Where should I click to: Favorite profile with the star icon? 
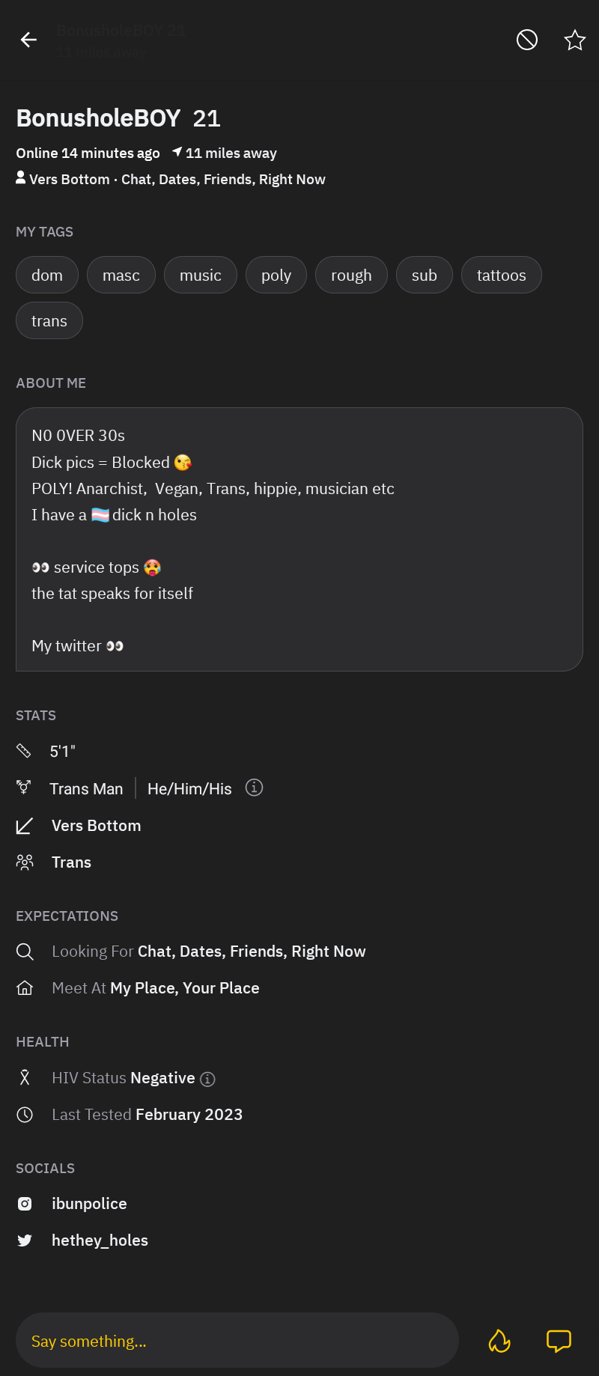574,40
